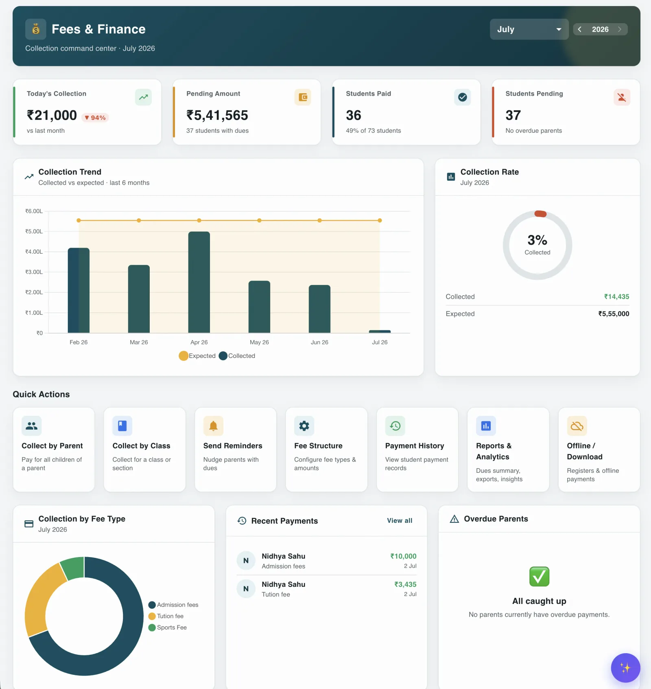This screenshot has height=689, width=651.
Task: Click the ₹14,435 collected value
Action: (616, 297)
